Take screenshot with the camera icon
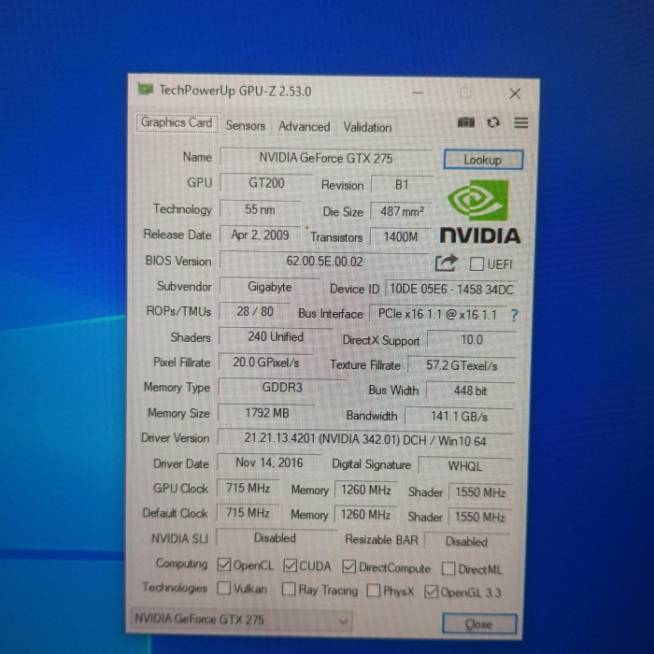The height and width of the screenshot is (654, 654). point(466,122)
